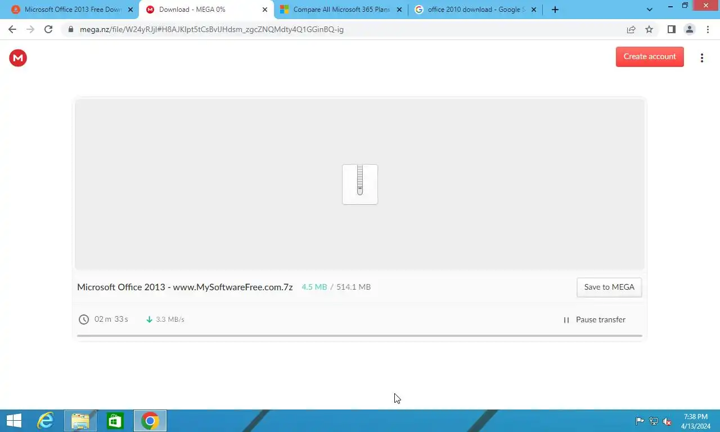This screenshot has width=720, height=432.
Task: Reload the MEGA page
Action: (x=48, y=29)
